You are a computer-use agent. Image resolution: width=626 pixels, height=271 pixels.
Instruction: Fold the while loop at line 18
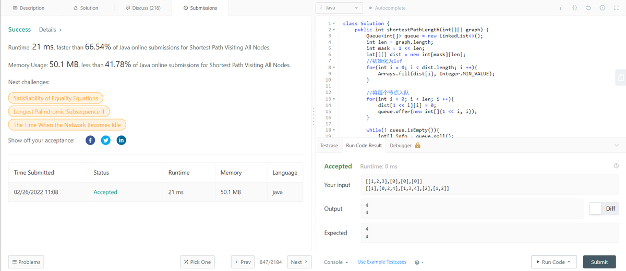point(334,130)
